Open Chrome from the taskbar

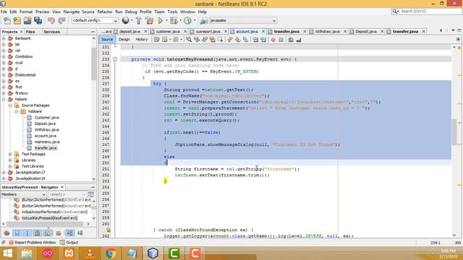[x=111, y=253]
